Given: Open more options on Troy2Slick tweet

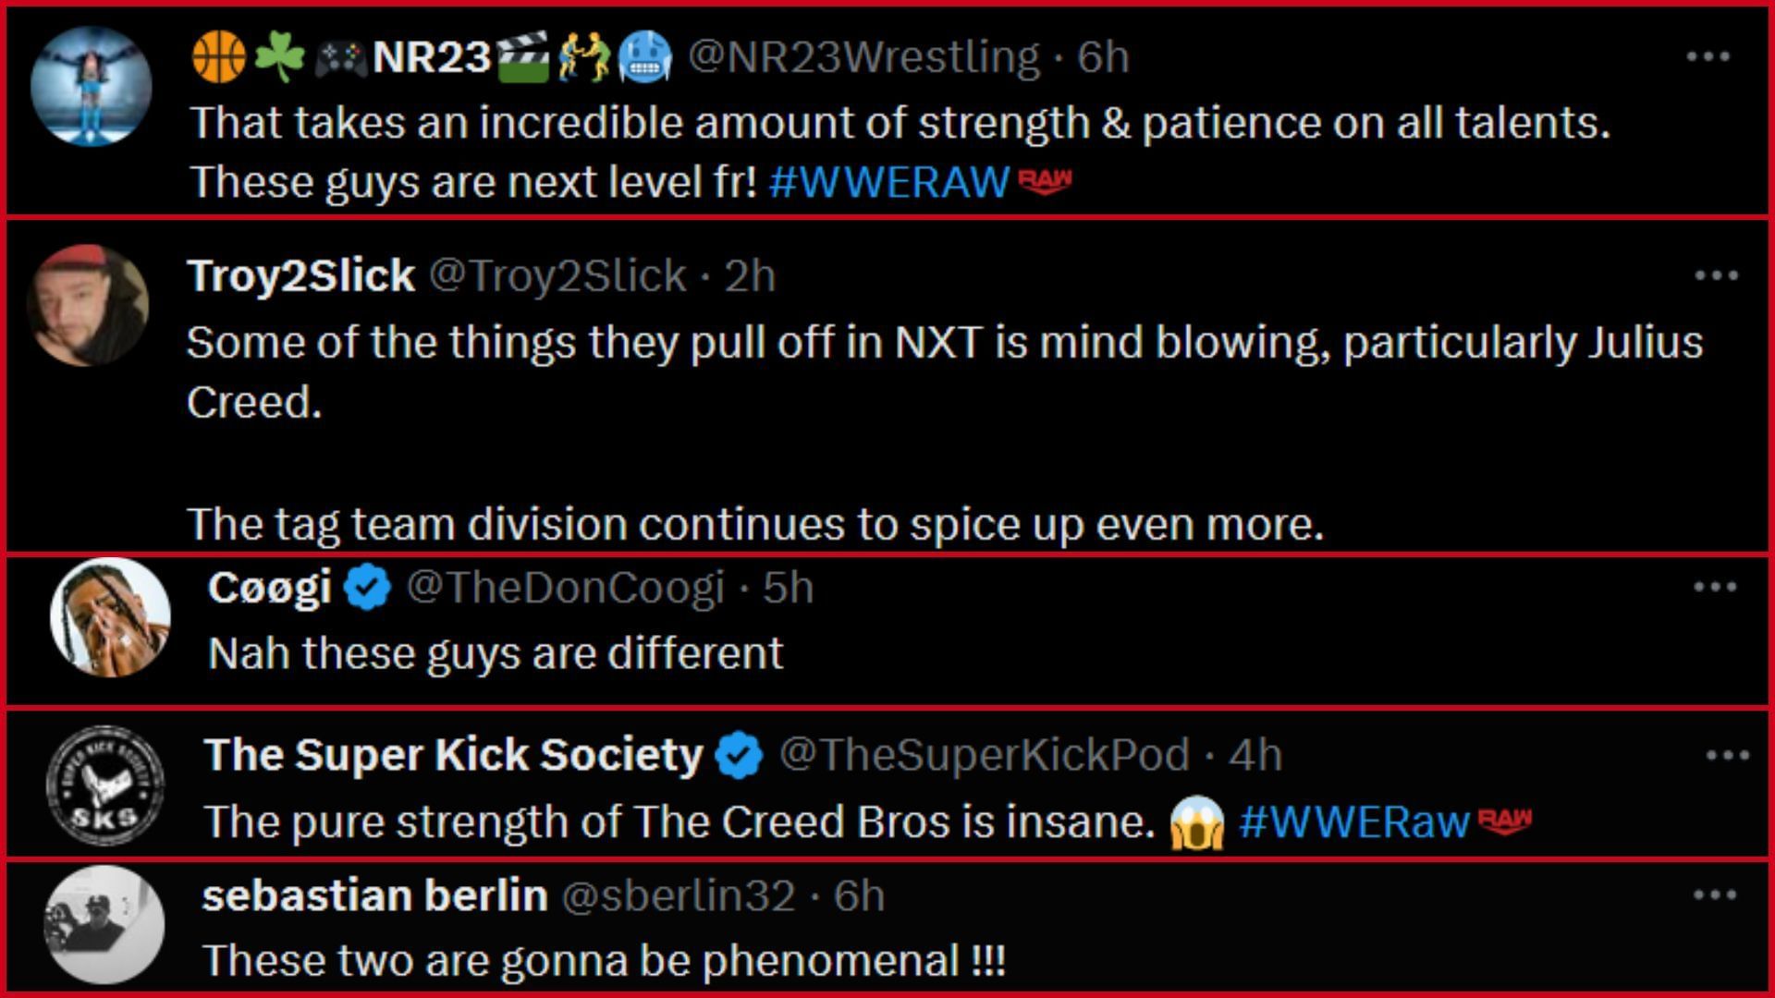Looking at the screenshot, I should (1716, 275).
